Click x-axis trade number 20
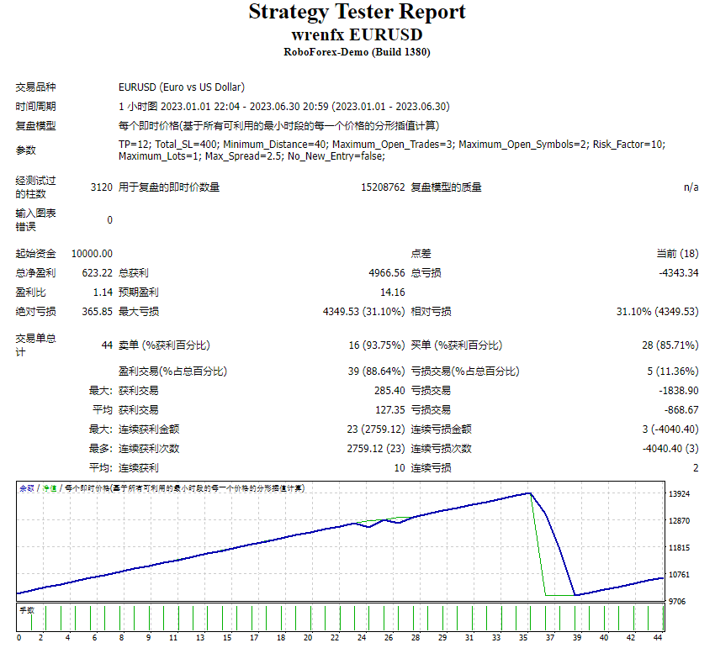 [308, 638]
